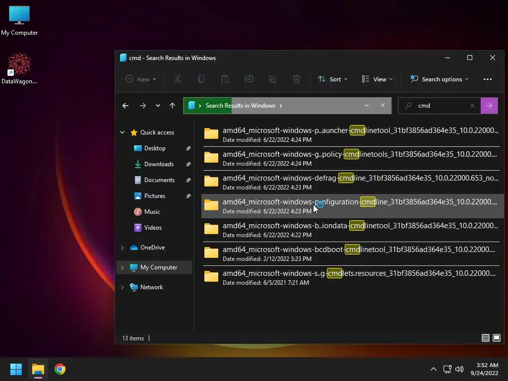
Task: Unpin Downloads using its pin icon
Action: [188, 164]
